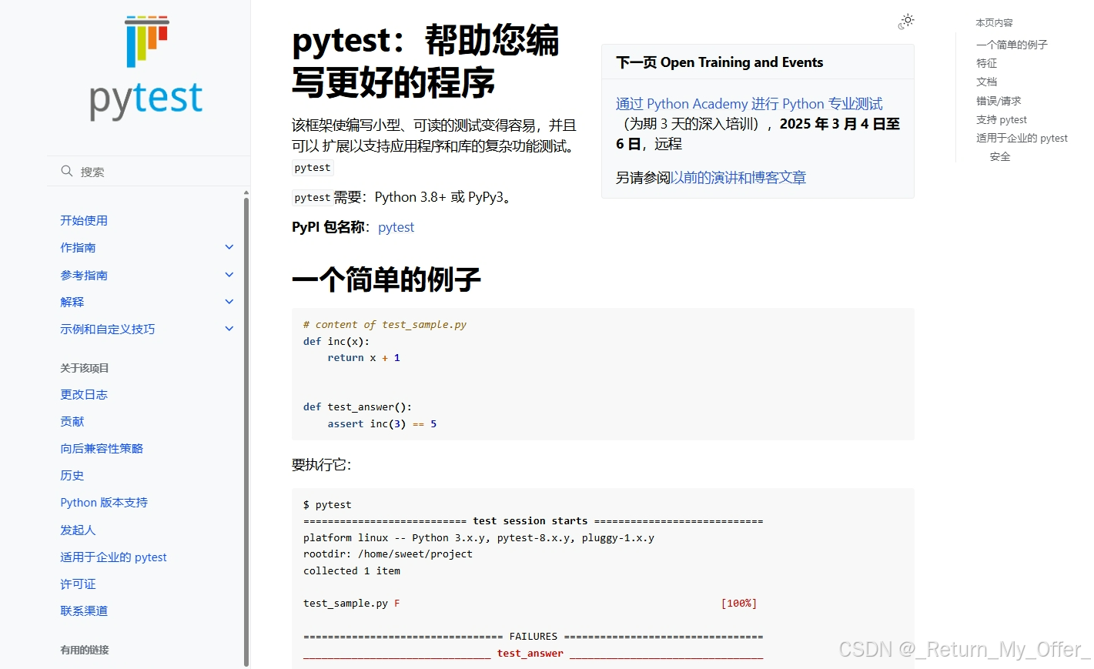Image resolution: width=1094 pixels, height=669 pixels.
Task: Open the 参考指南 sidebar page
Action: [x=84, y=275]
